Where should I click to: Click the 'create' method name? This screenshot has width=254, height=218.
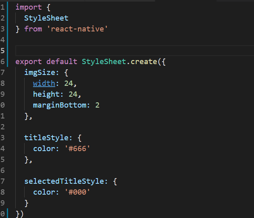[x=144, y=62]
